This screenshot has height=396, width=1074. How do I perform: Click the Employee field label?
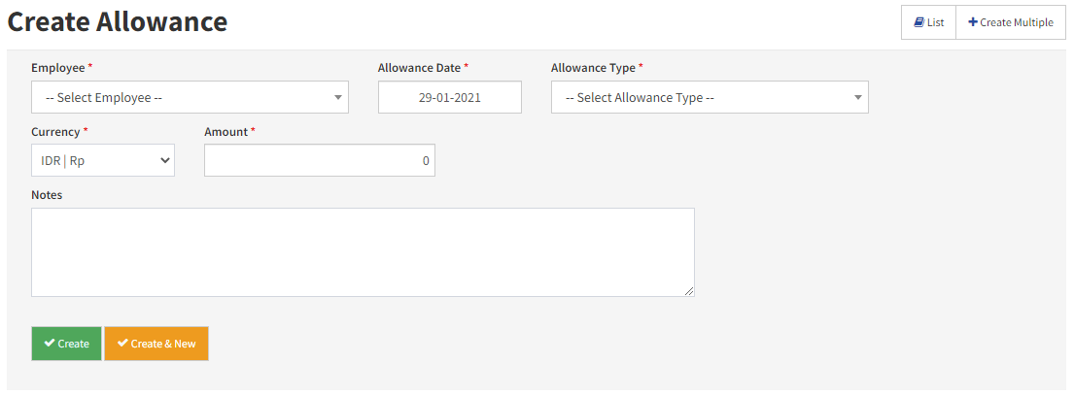[x=58, y=68]
